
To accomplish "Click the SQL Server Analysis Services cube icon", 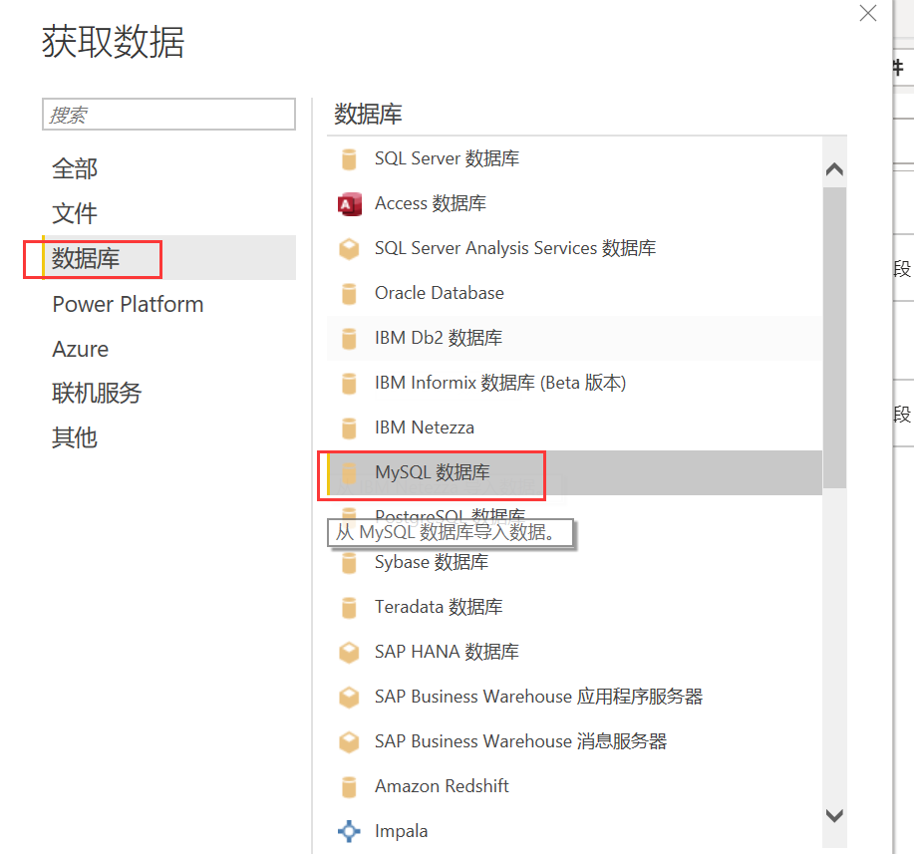I will (349, 249).
